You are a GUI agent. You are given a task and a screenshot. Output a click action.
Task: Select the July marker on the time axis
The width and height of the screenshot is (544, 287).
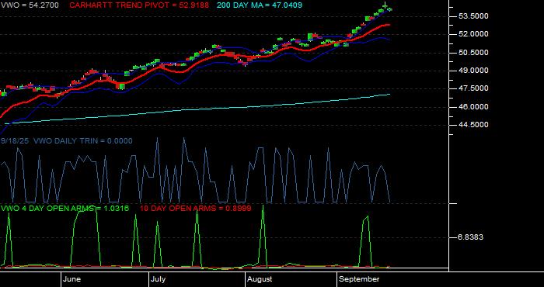[x=159, y=279]
